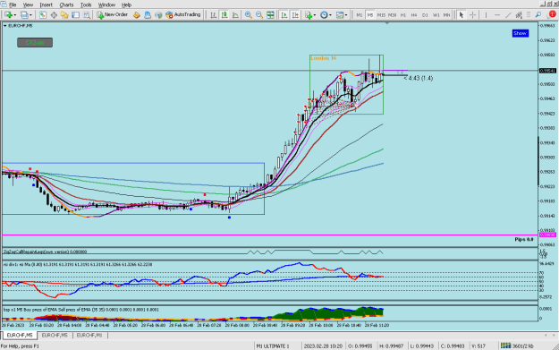This screenshot has height=350, width=559.
Task: Open a new chart via toolbar icon
Action: tap(8, 15)
